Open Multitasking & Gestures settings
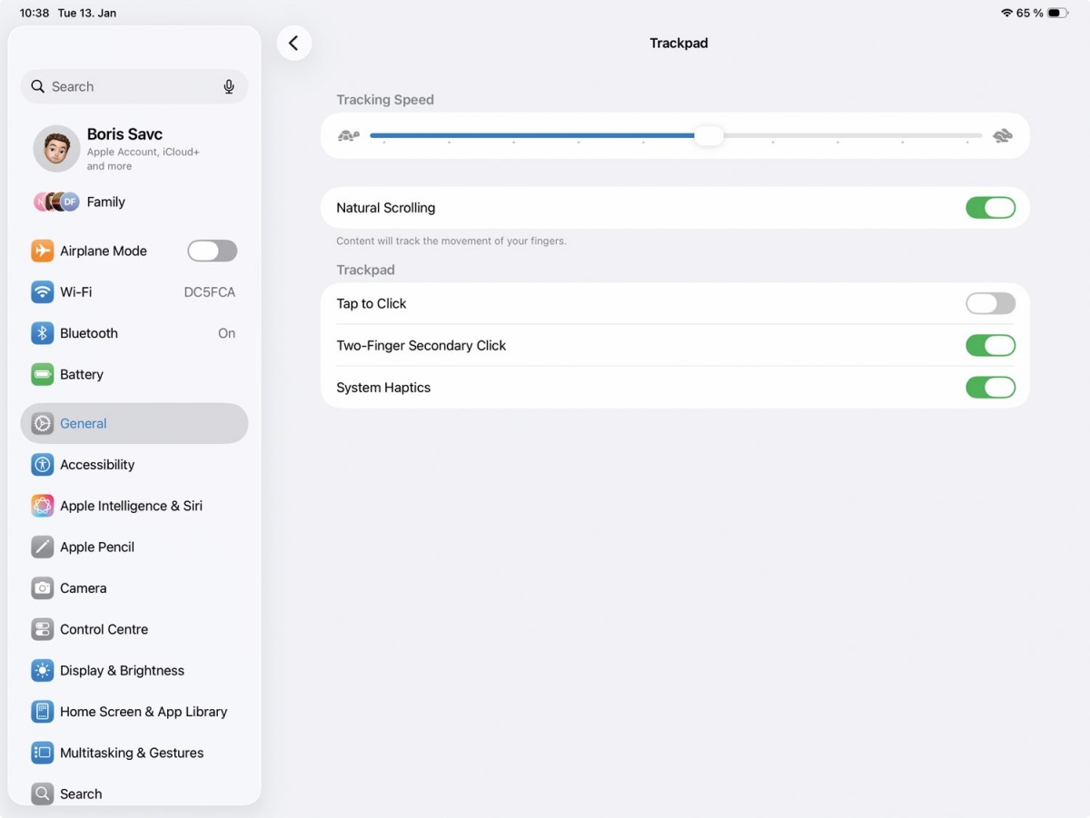1090x818 pixels. click(x=134, y=753)
